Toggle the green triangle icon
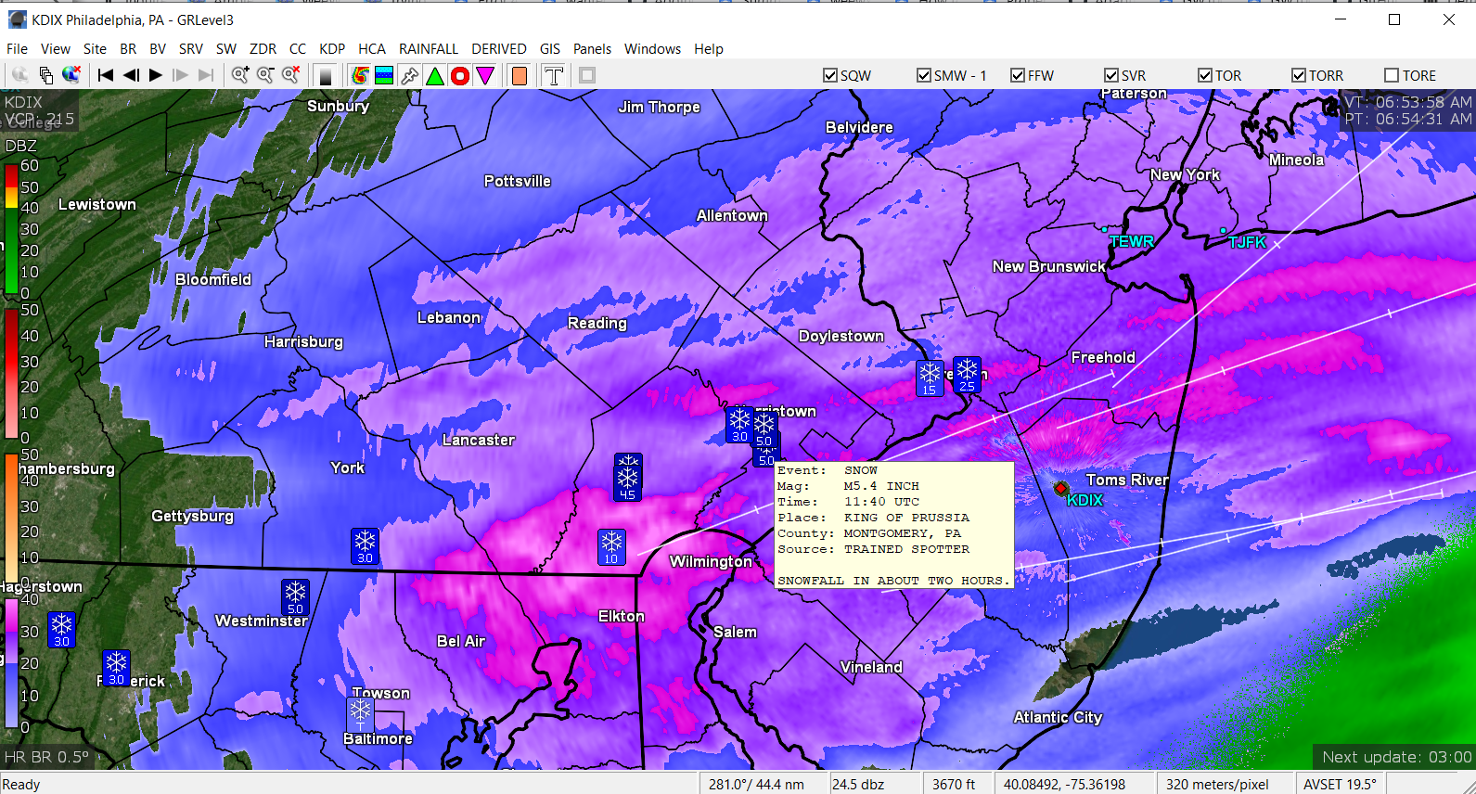The width and height of the screenshot is (1476, 794). coord(434,75)
